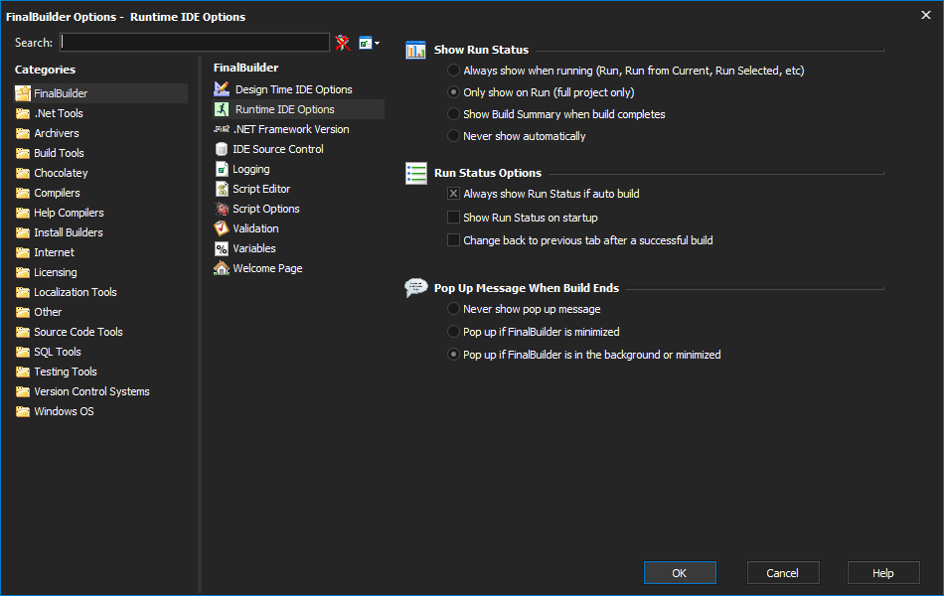This screenshot has height=596, width=944.
Task: Enable Show Run Status on startup
Action: click(453, 217)
